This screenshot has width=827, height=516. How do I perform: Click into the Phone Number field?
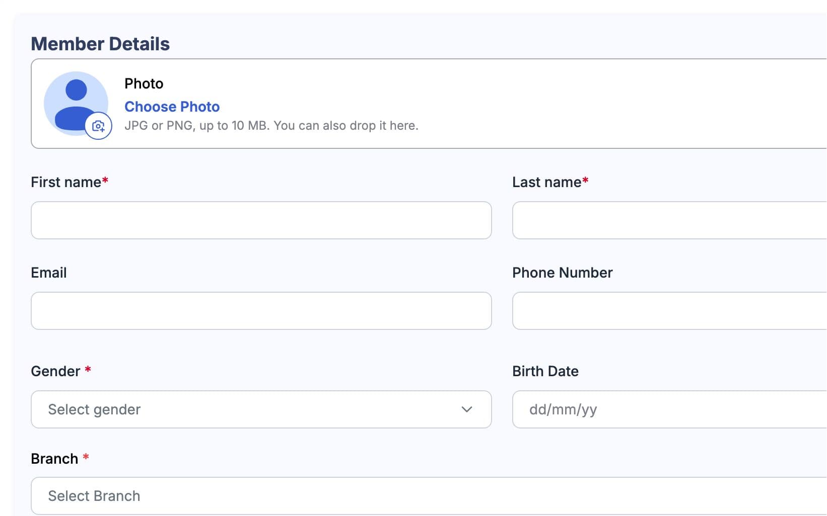coord(669,311)
